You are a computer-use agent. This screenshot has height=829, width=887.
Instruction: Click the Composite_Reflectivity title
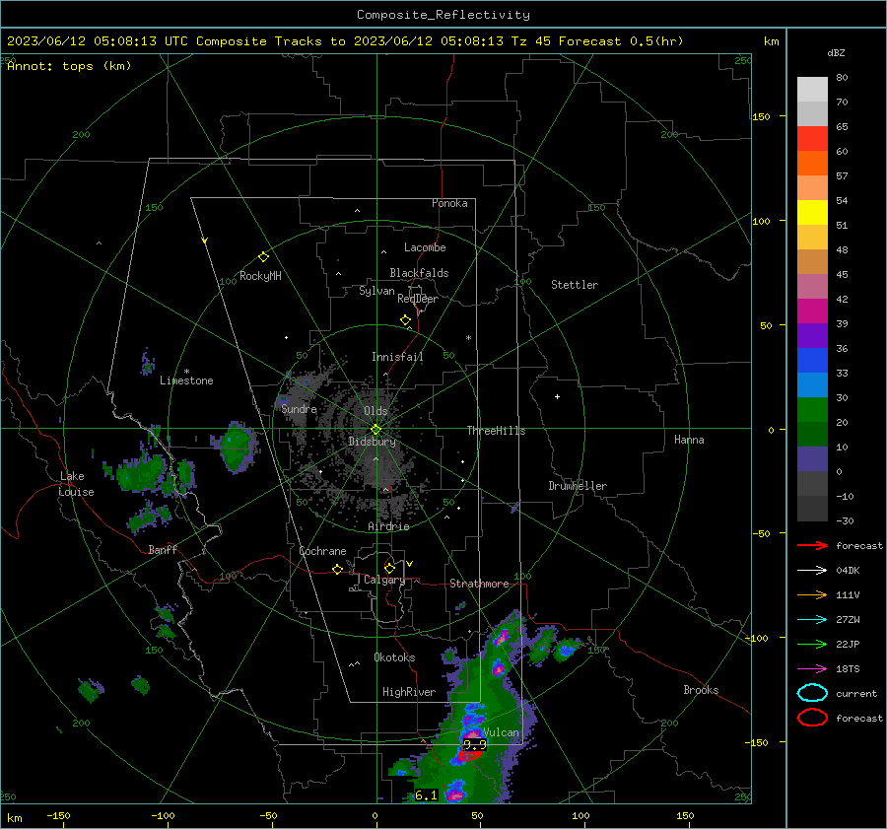(443, 15)
